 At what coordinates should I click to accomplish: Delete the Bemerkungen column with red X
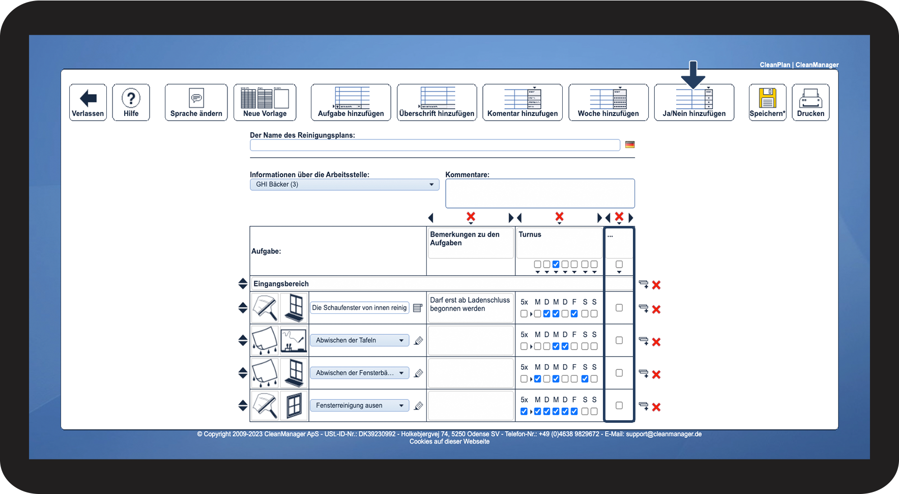click(x=471, y=217)
